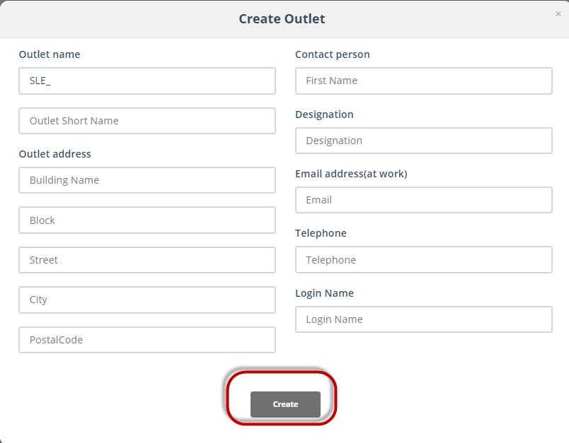569x443 pixels.
Task: Focus the PostalCode field
Action: (147, 340)
